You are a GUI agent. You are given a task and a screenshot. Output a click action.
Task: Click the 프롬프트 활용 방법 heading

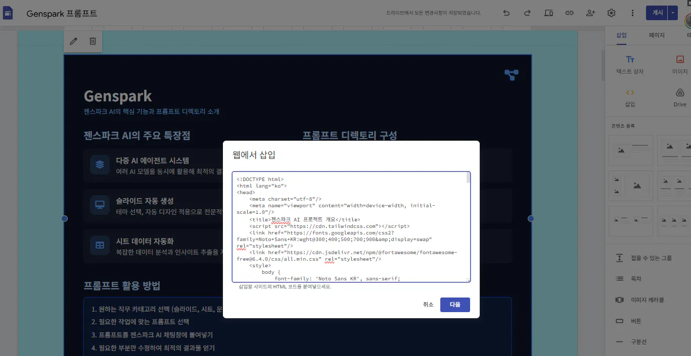click(122, 286)
